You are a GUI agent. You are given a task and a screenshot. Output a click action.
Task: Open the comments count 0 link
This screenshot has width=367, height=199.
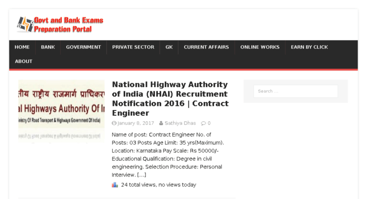209,123
